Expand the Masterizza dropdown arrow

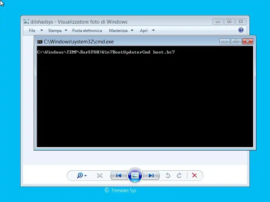point(132,30)
